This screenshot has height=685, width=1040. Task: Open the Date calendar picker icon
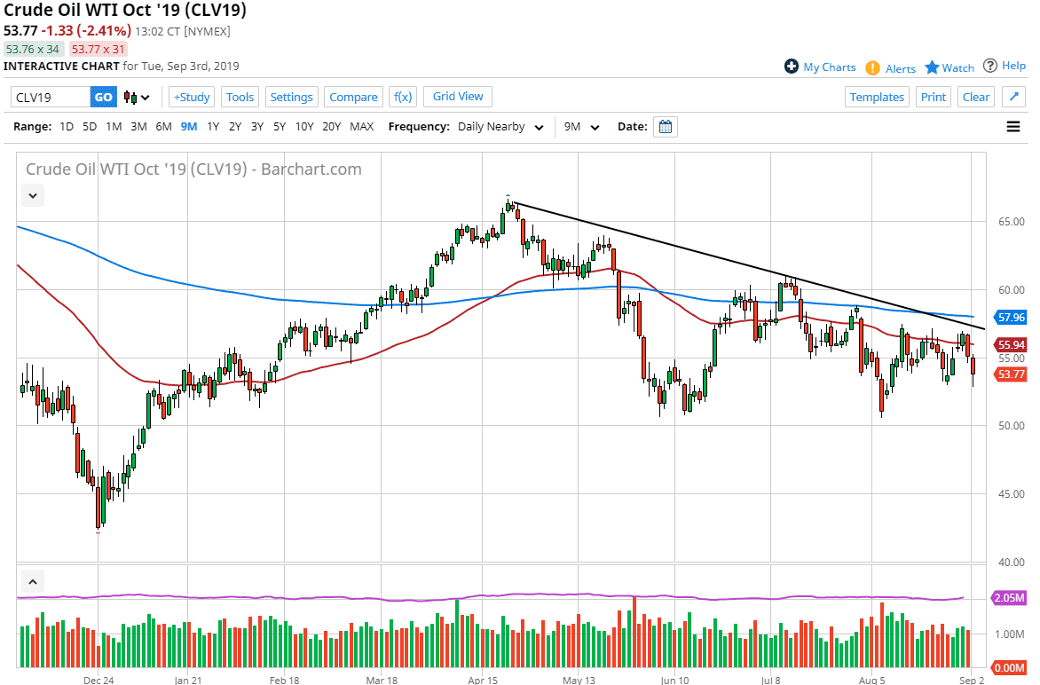666,127
